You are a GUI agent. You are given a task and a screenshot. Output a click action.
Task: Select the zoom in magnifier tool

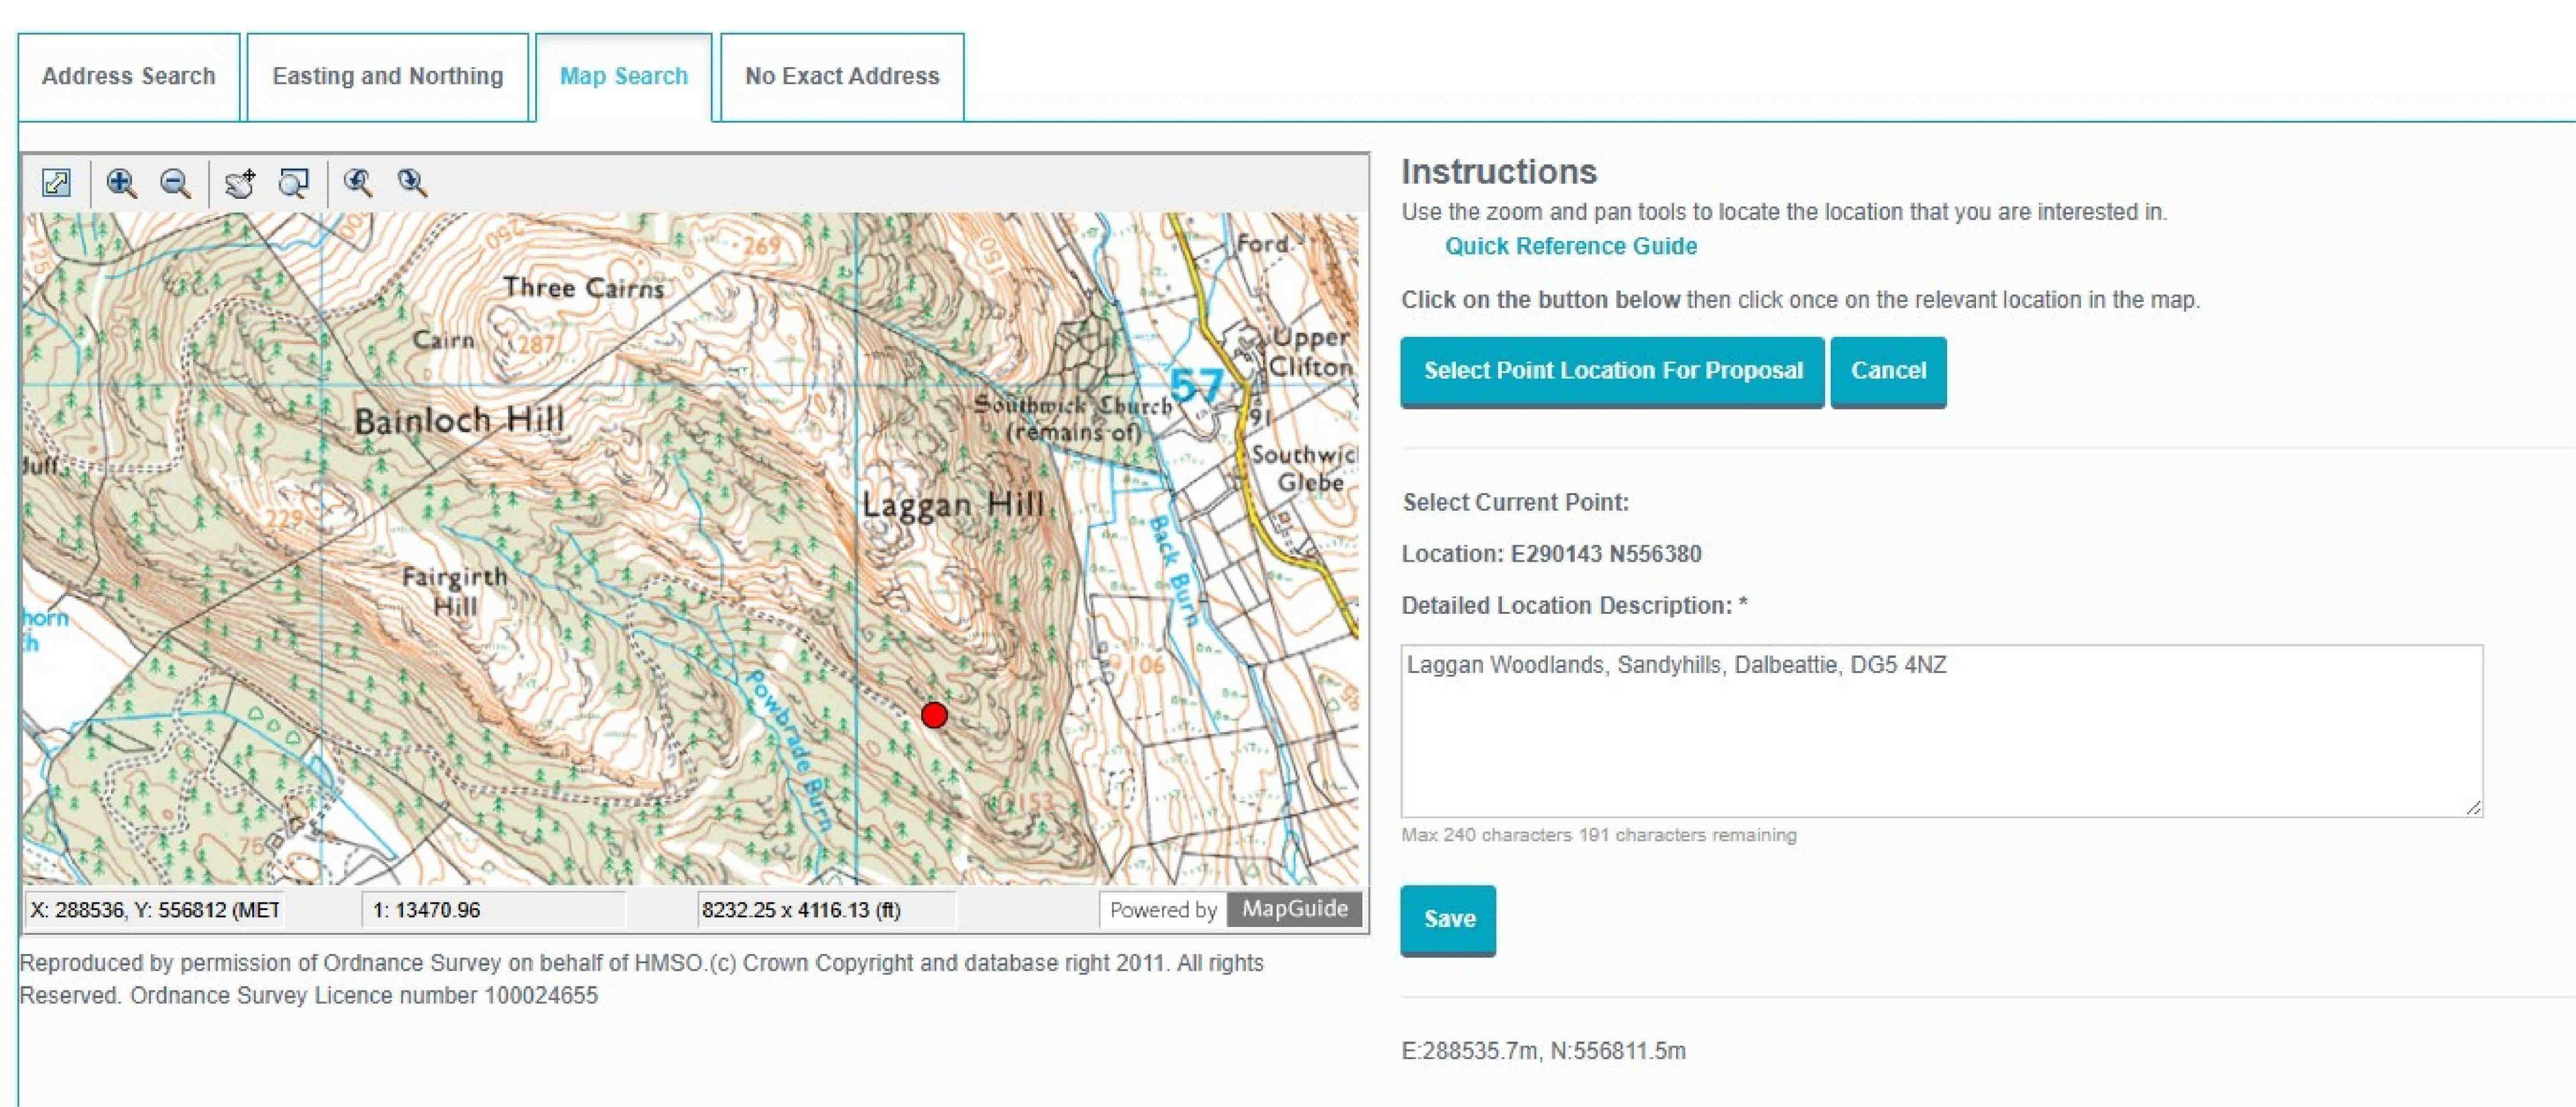[x=122, y=183]
